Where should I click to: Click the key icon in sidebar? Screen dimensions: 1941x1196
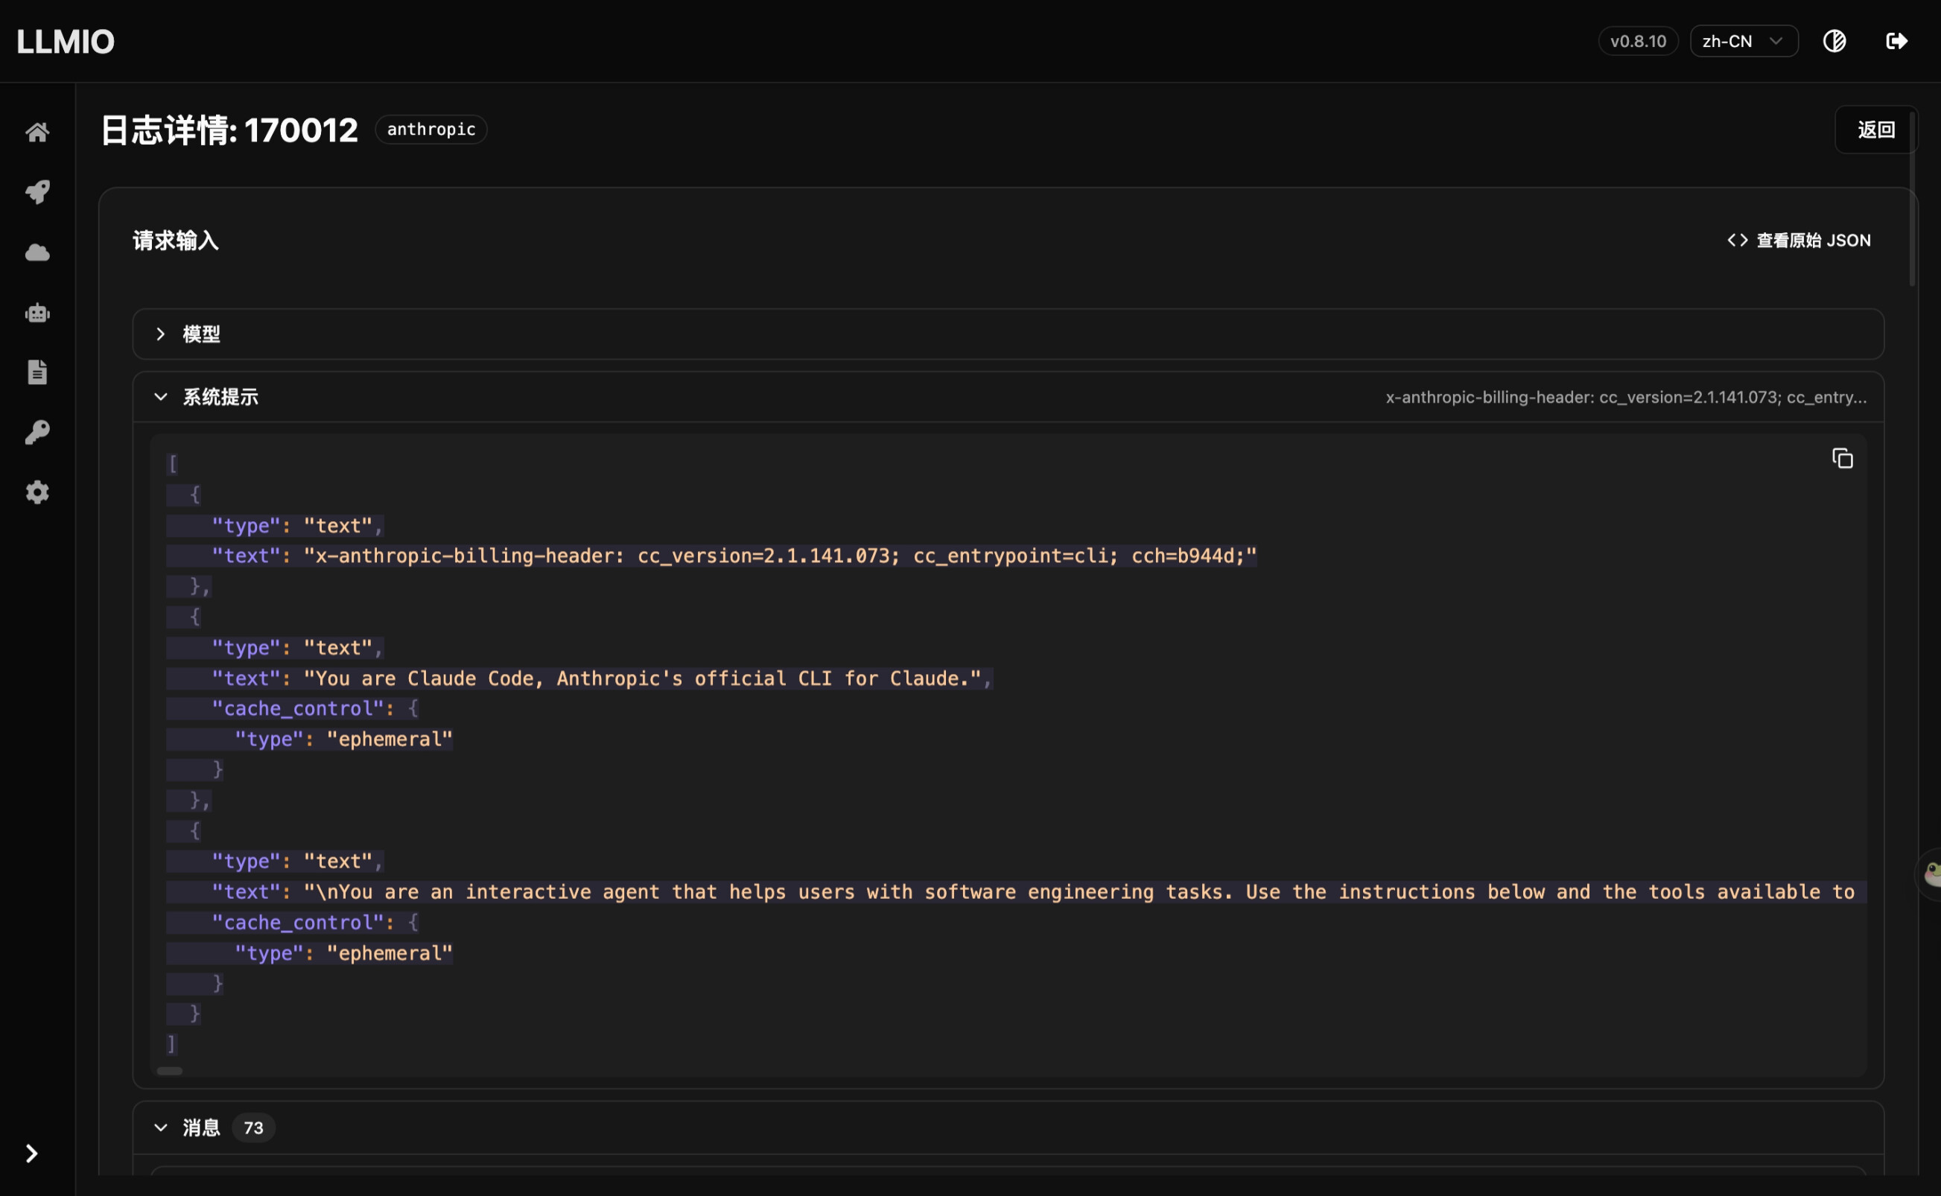(x=37, y=432)
